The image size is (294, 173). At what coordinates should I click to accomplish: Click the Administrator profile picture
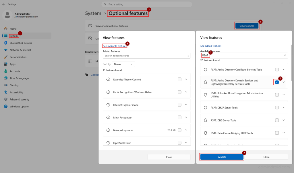[7, 15]
